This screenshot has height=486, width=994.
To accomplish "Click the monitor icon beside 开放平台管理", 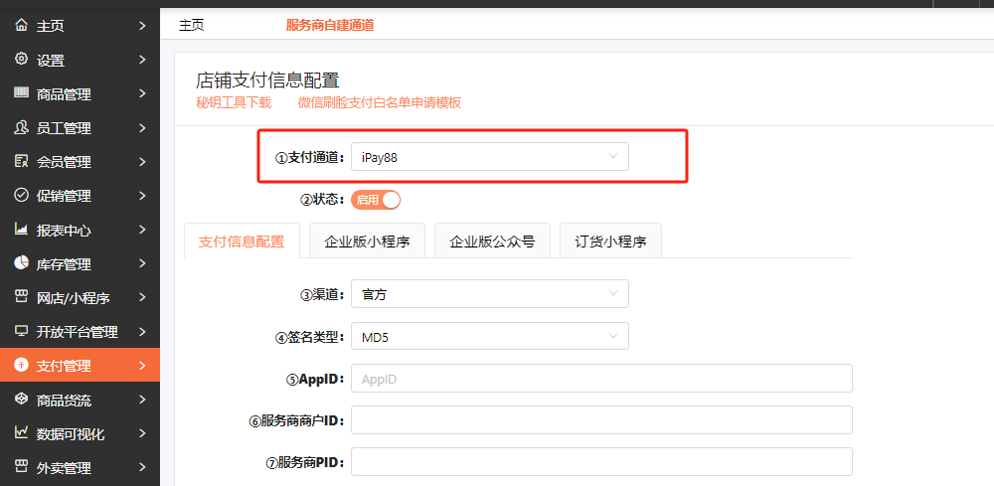I will tap(22, 331).
